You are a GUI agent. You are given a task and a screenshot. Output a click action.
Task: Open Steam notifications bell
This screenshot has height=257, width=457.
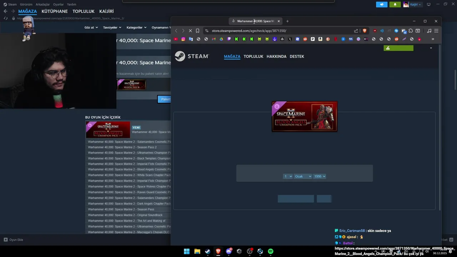coord(395,5)
